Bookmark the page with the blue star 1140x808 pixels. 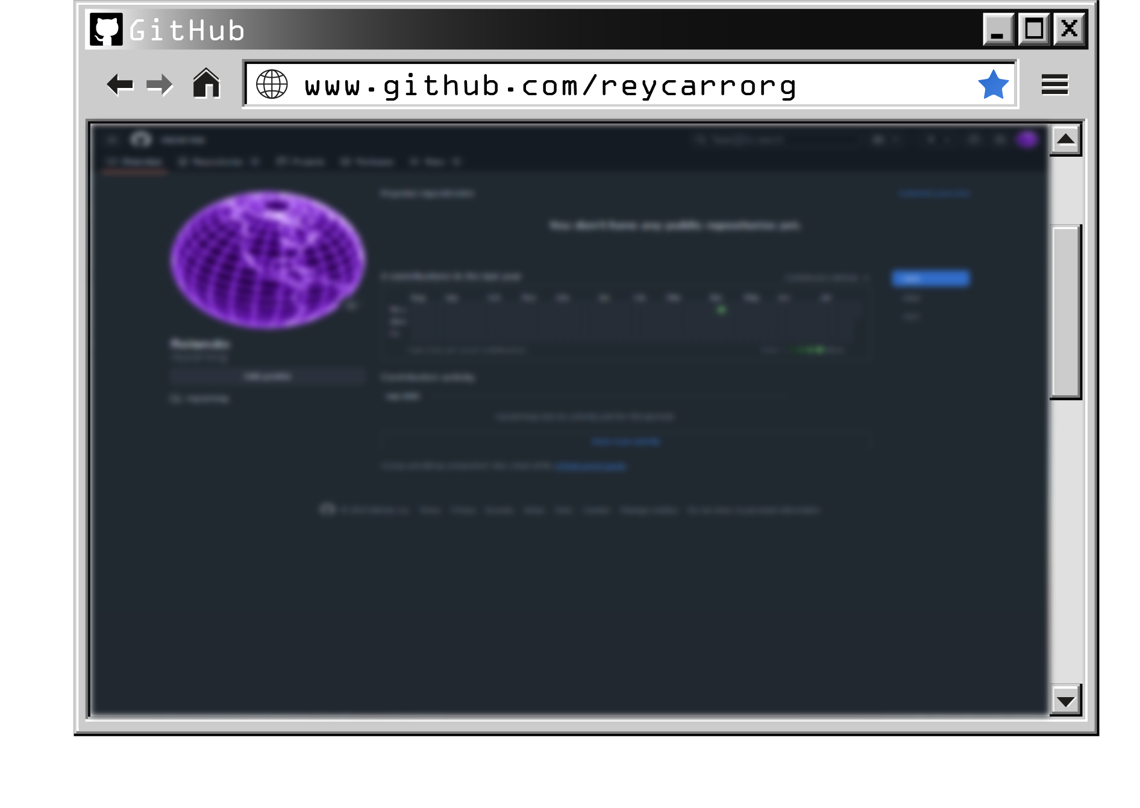point(993,84)
